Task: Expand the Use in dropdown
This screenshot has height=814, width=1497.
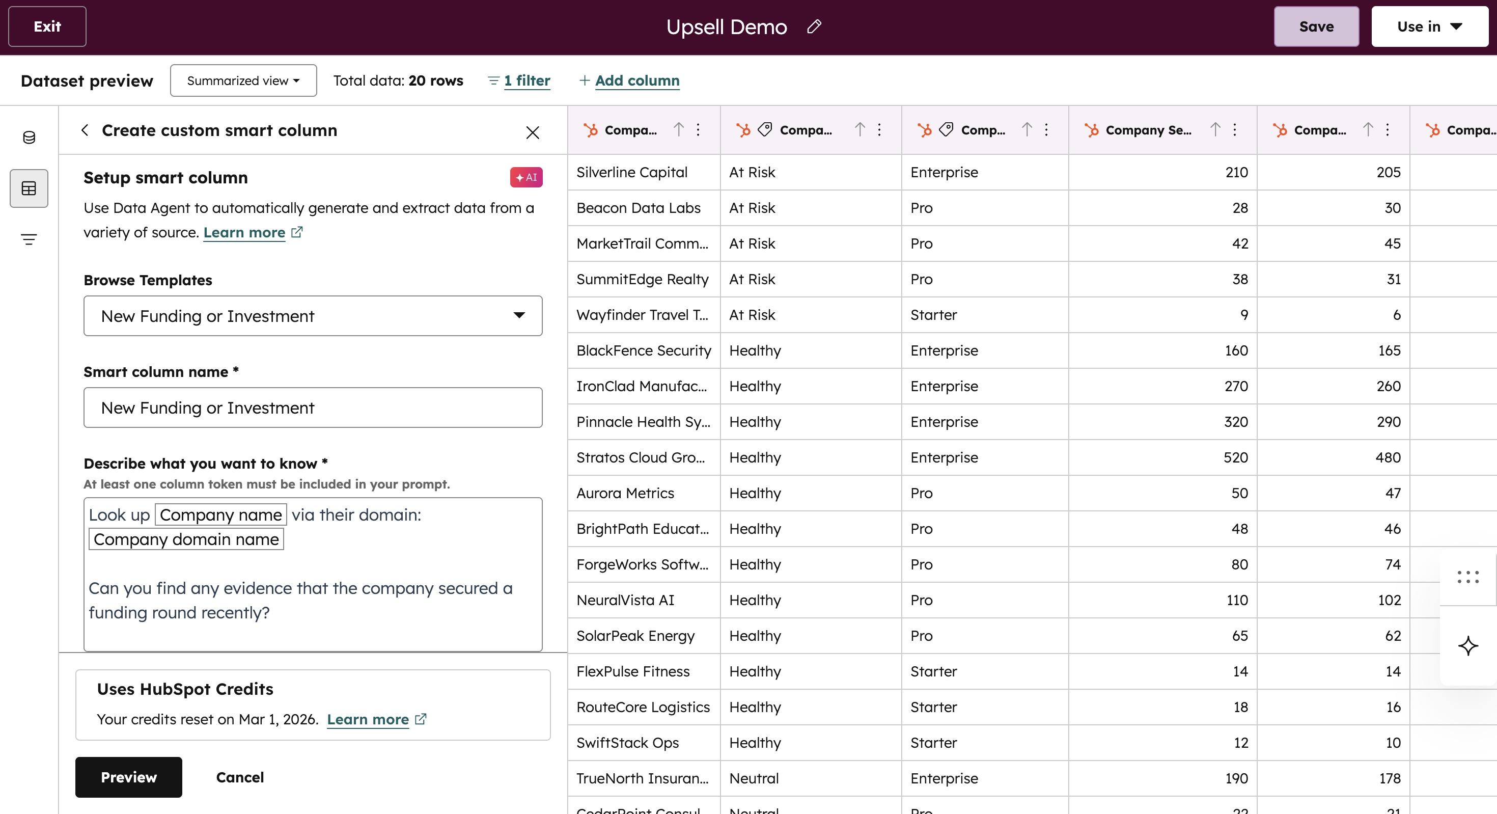Action: pyautogui.click(x=1430, y=26)
